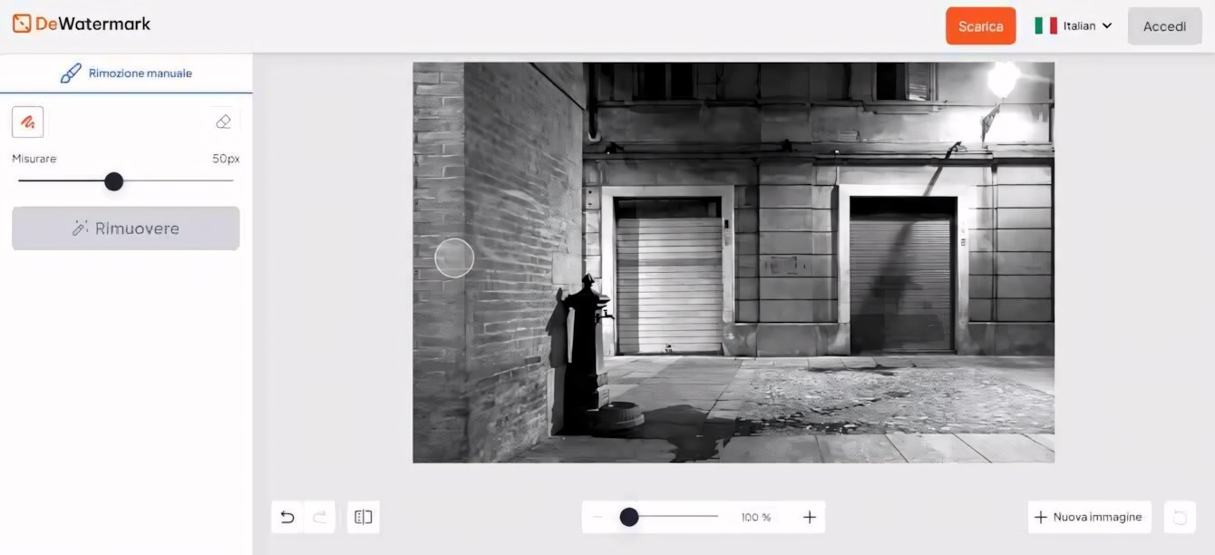The image size is (1215, 555).
Task: Click the reset icon beside Nuova immagine
Action: point(1180,517)
